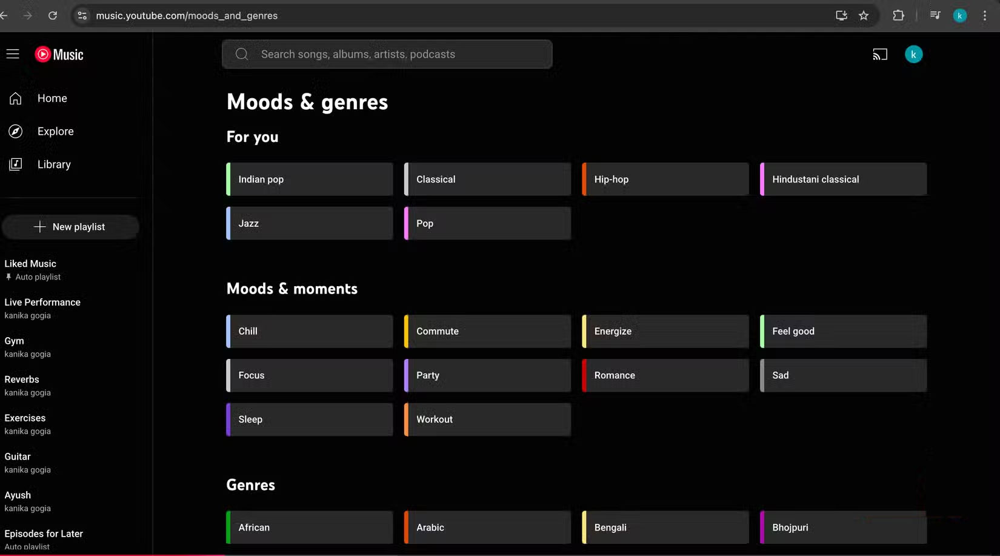This screenshot has width=1000, height=556.
Task: Click the YouTube Music logo
Action: click(59, 54)
